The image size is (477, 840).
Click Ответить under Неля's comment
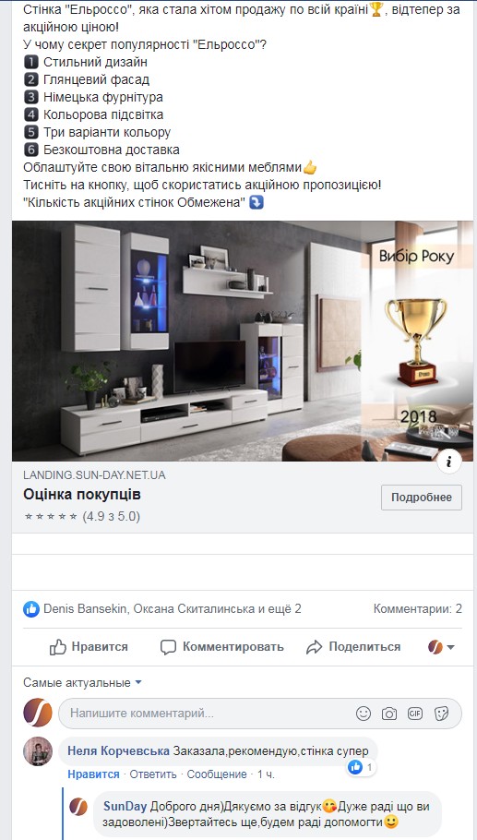[153, 774]
